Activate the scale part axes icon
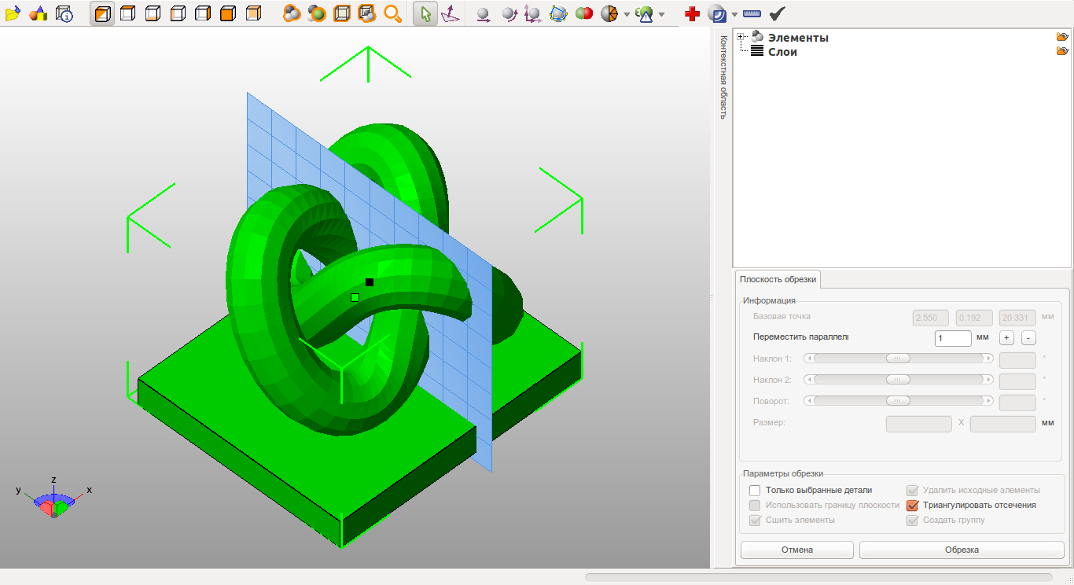Image resolution: width=1074 pixels, height=585 pixels. tap(533, 13)
